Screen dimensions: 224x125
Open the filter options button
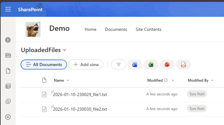[x=118, y=65]
